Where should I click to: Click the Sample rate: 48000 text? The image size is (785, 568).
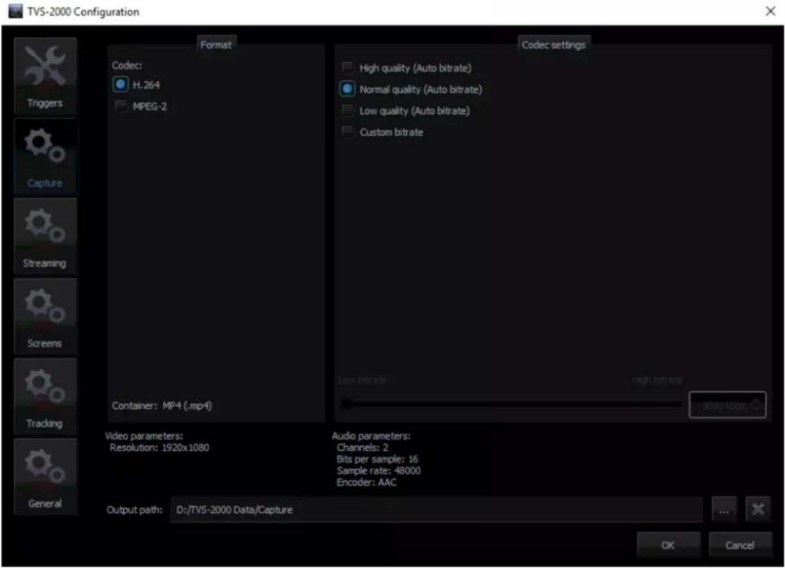[378, 471]
